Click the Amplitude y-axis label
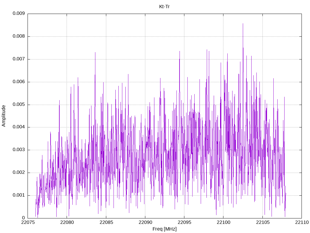The image size is (310, 233). (x=4, y=116)
